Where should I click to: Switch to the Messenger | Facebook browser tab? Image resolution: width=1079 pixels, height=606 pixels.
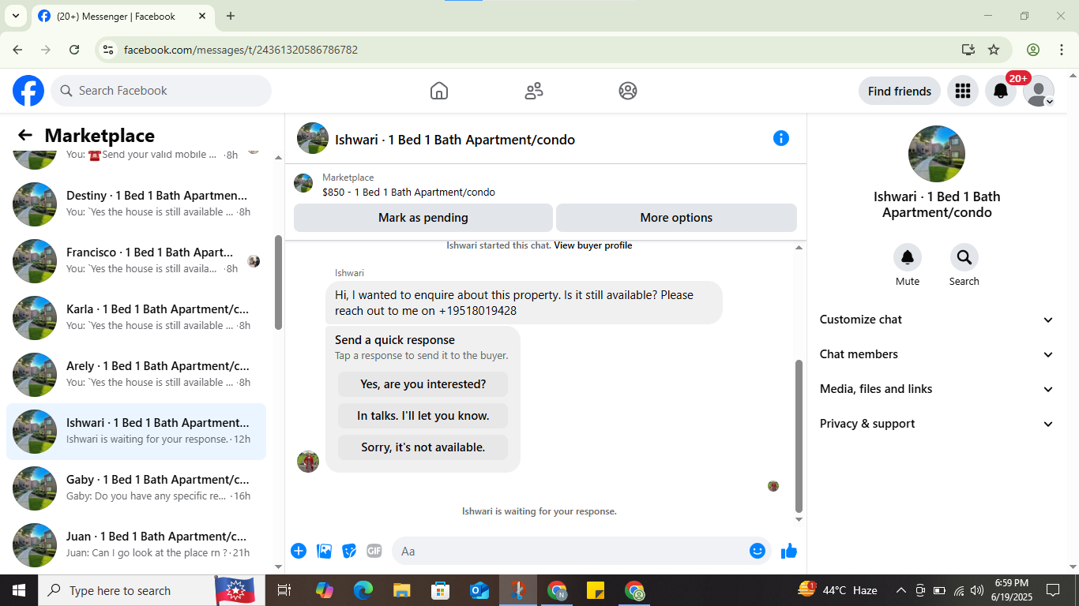tap(122, 16)
